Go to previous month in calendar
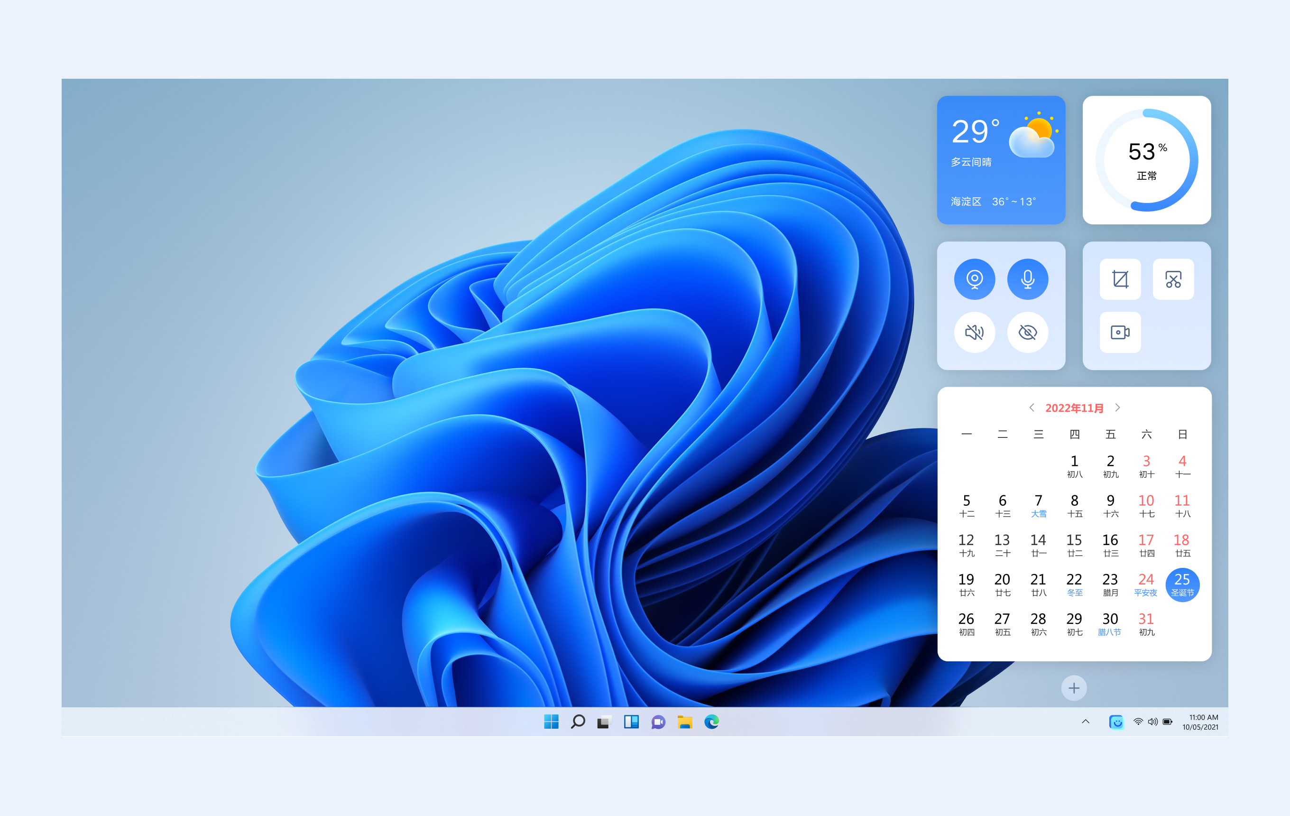This screenshot has width=1290, height=816. (1031, 408)
